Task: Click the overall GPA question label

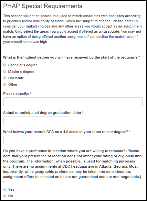Action: [66, 132]
